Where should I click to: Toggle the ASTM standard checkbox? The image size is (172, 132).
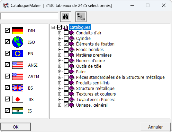7,76
